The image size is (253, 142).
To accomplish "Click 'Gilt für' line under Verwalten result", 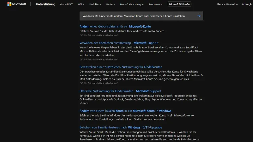I will pos(99,60).
